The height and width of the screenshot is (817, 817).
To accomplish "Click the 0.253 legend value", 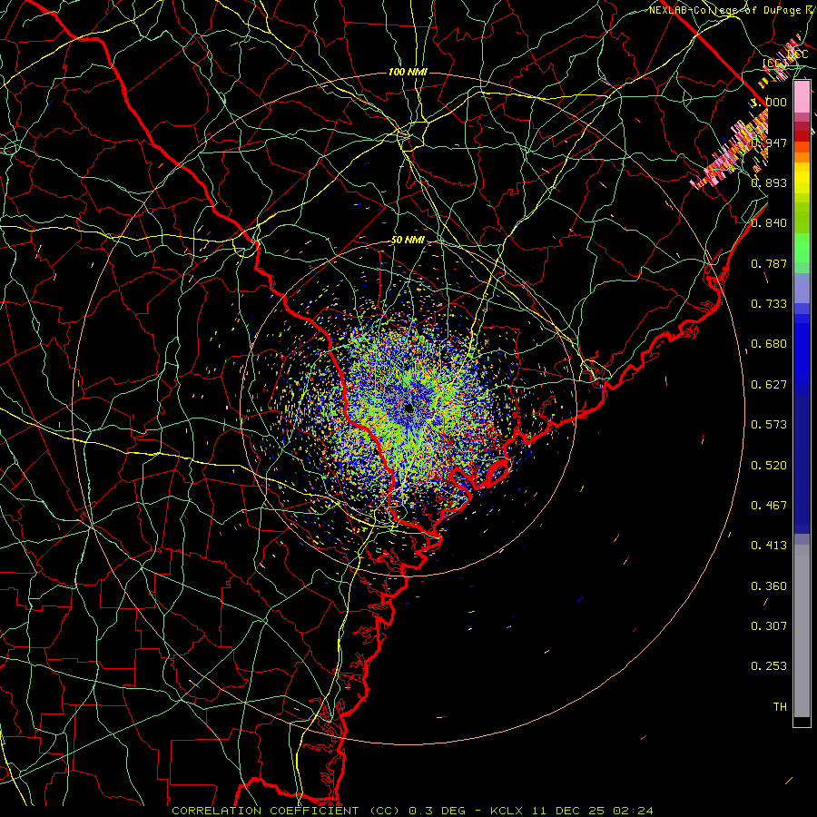I will [x=769, y=666].
